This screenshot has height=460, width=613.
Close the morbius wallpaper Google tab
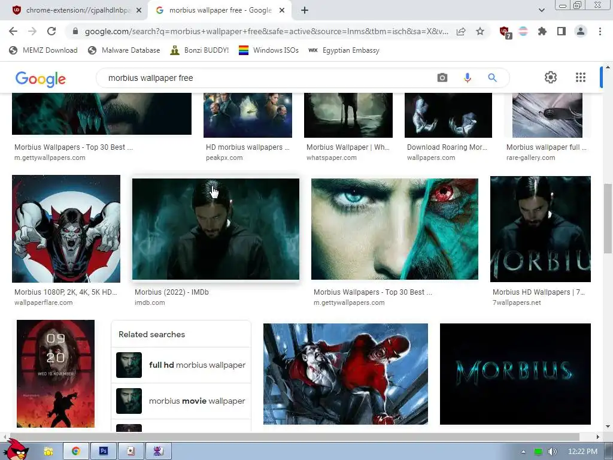point(282,10)
